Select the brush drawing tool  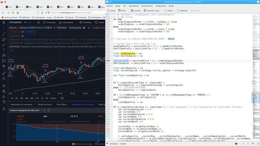coord(4,45)
